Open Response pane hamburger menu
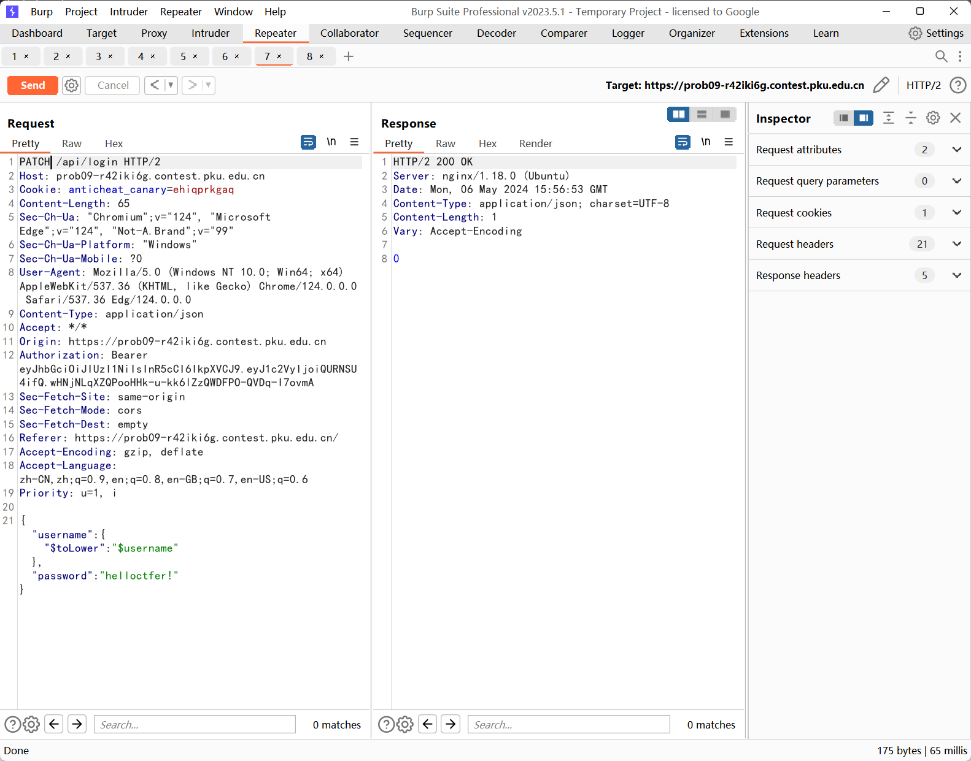971x761 pixels. pyautogui.click(x=729, y=142)
